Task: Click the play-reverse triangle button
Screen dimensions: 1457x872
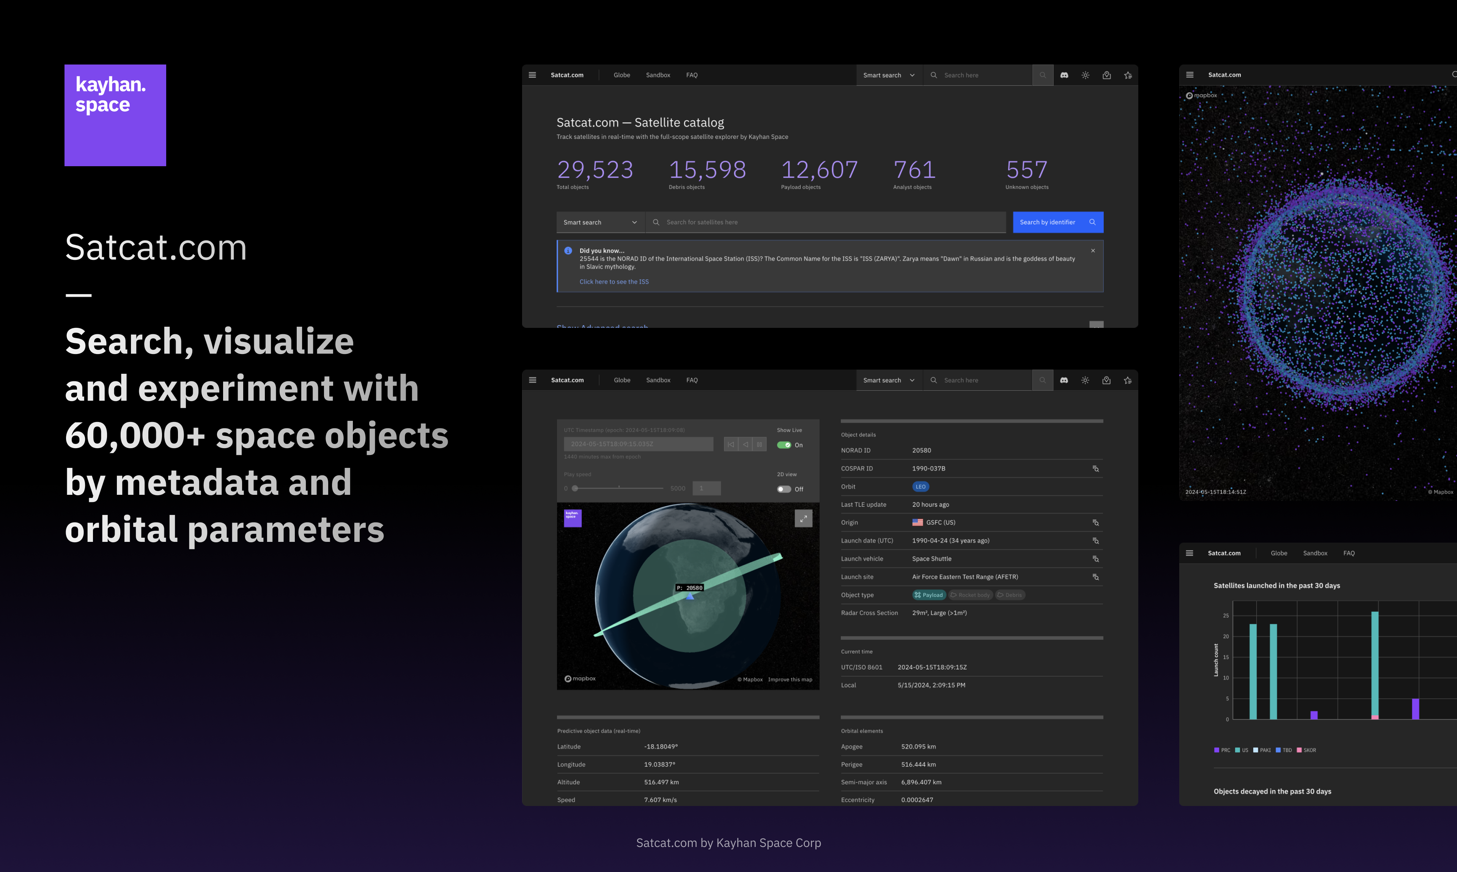Action: [745, 445]
